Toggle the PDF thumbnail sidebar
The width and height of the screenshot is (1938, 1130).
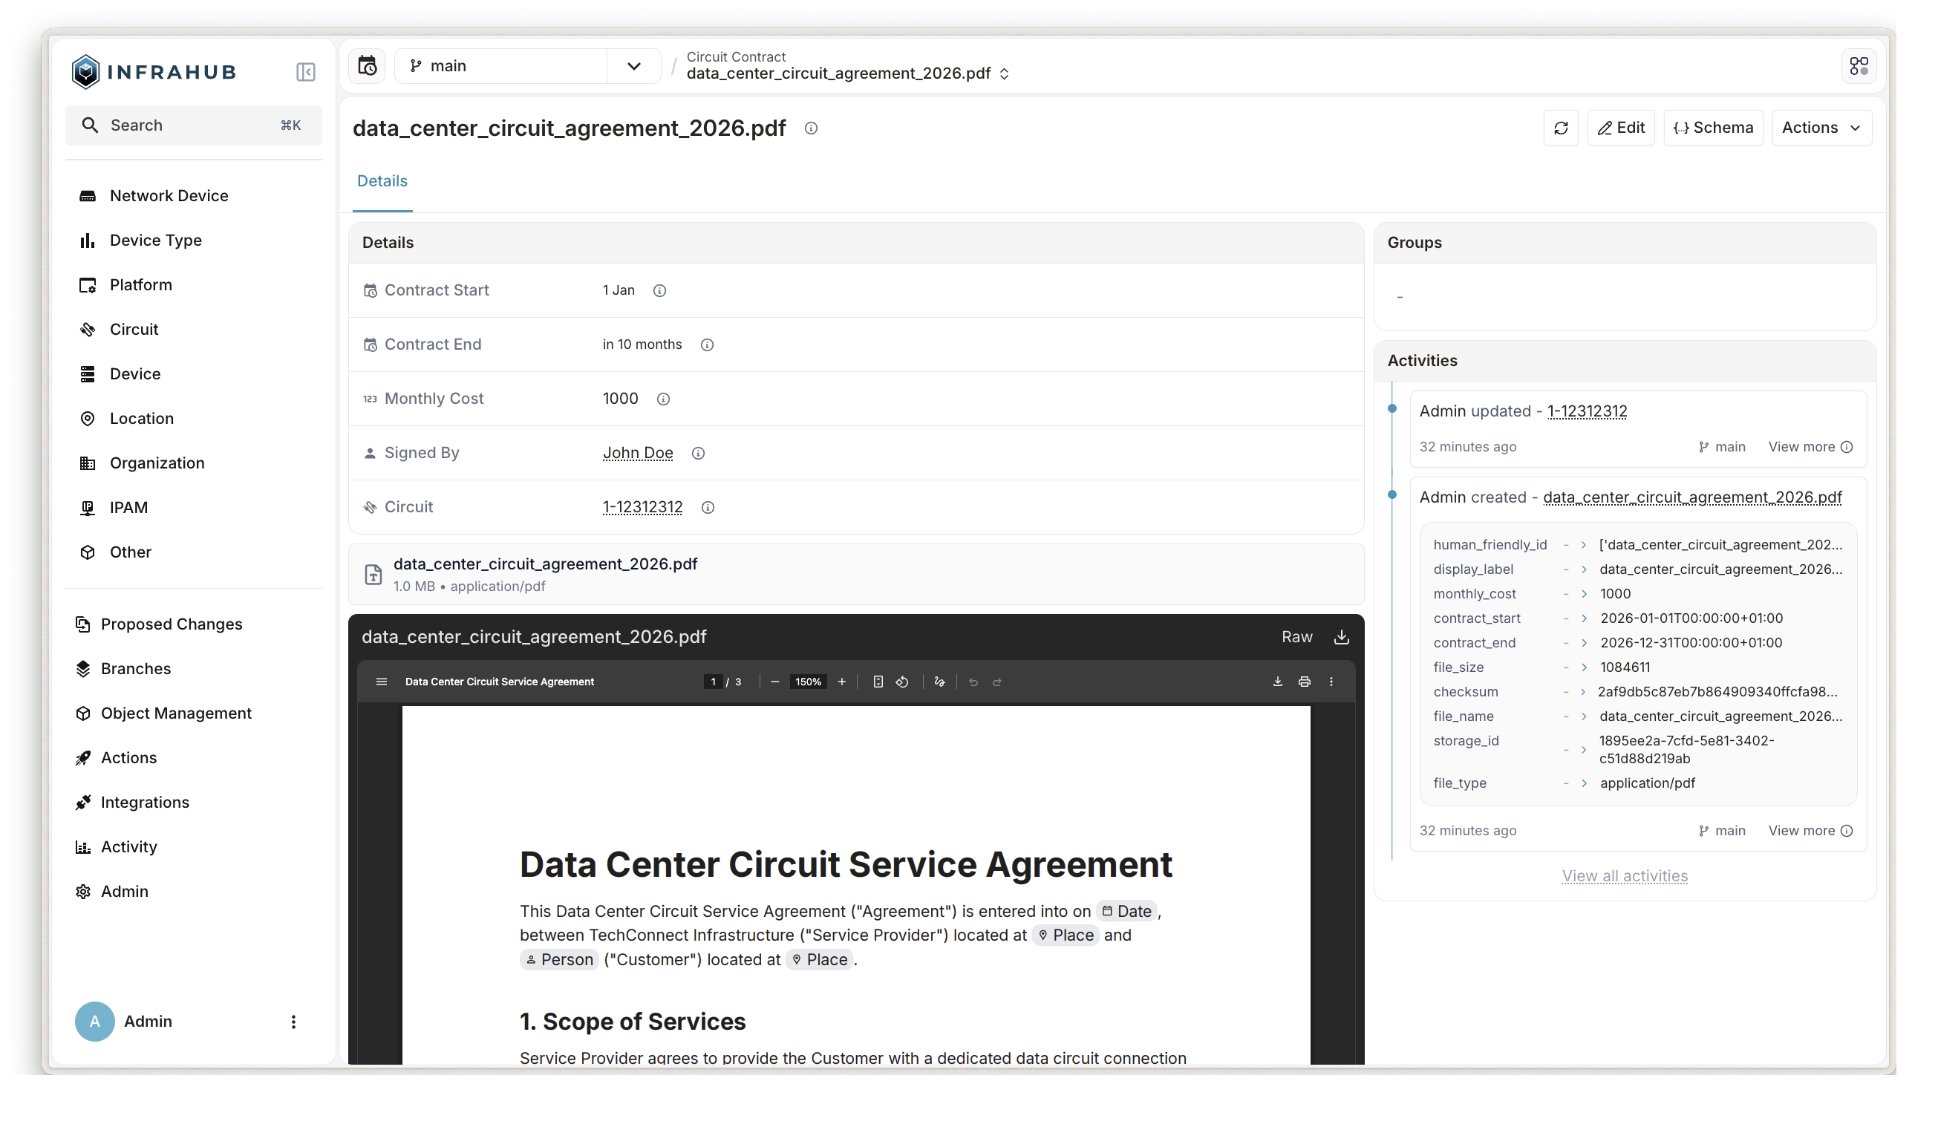(382, 681)
